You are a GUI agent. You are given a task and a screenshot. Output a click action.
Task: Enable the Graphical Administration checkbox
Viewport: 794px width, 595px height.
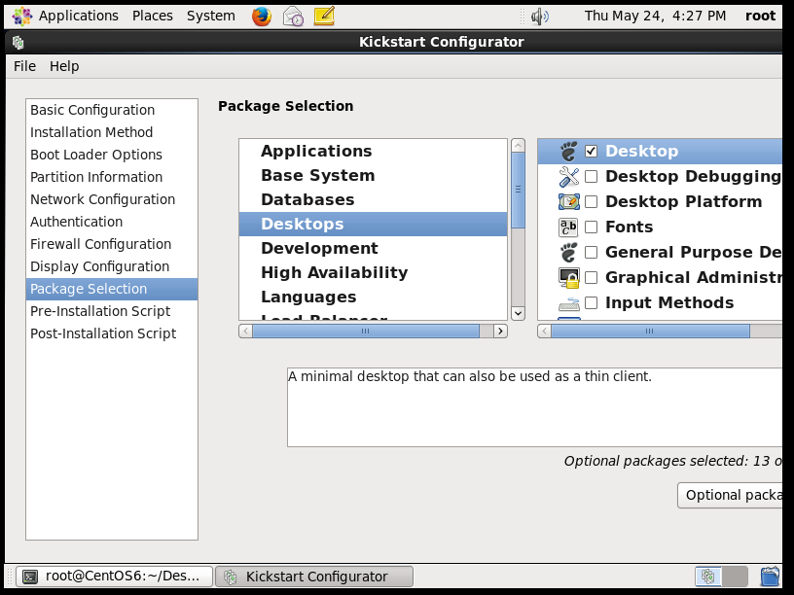click(591, 277)
